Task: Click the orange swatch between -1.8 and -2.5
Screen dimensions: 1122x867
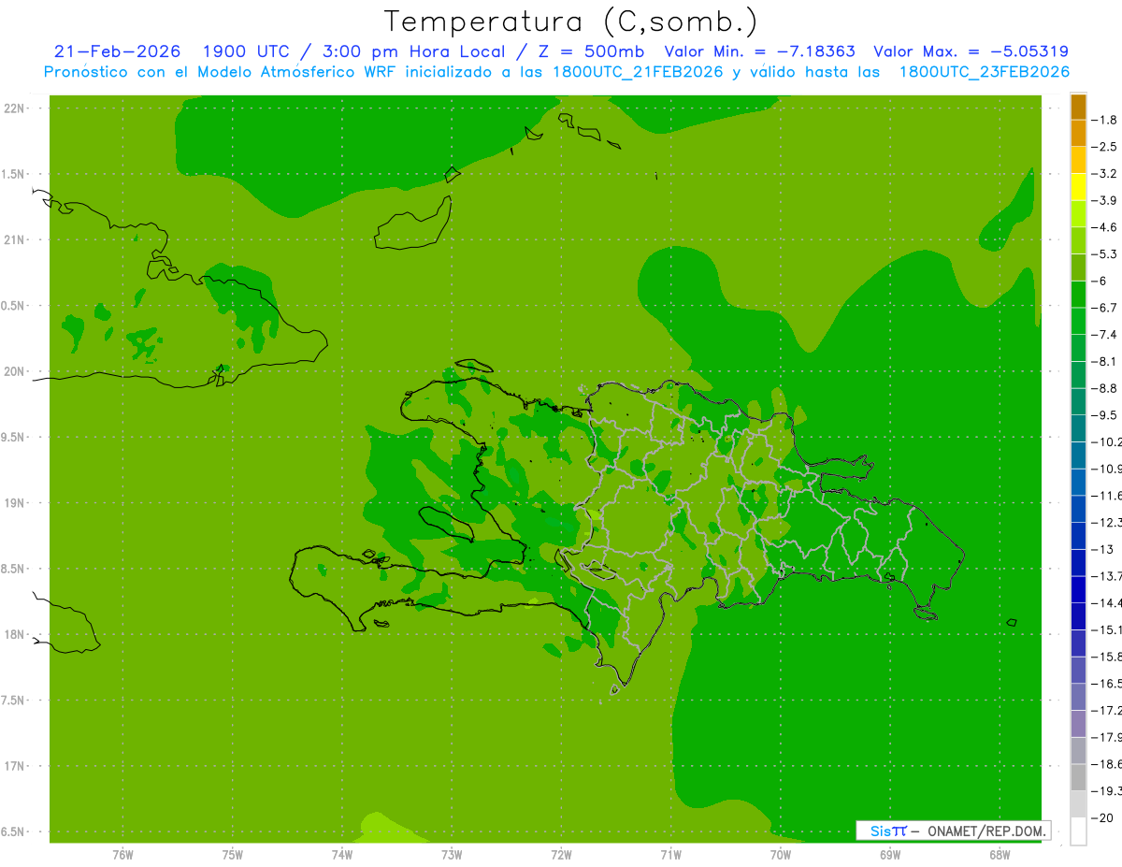Action: point(1078,134)
